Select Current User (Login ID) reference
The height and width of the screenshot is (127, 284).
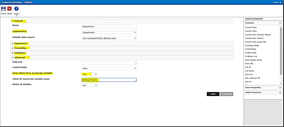[255, 42]
